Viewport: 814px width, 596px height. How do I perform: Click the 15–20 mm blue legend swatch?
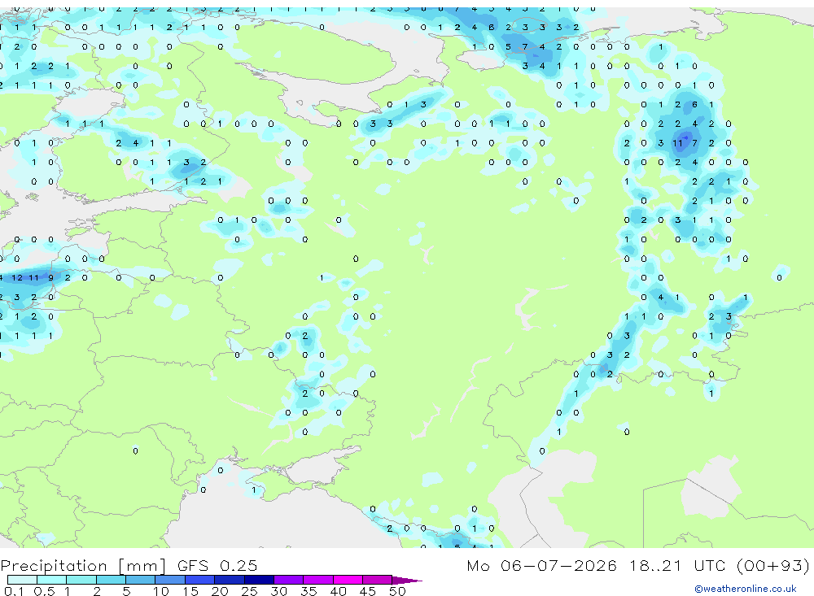(x=199, y=580)
